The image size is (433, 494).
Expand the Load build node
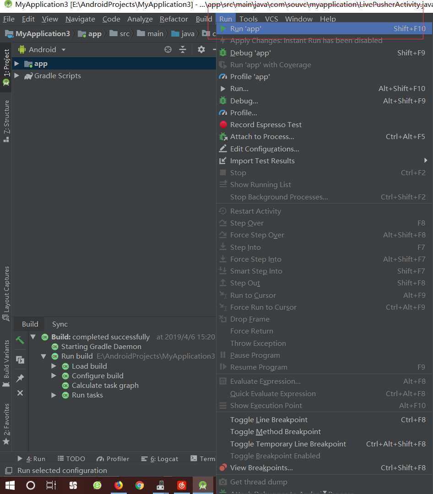click(54, 366)
